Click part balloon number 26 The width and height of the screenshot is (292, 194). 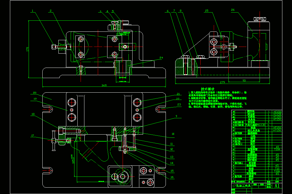(x=233, y=10)
